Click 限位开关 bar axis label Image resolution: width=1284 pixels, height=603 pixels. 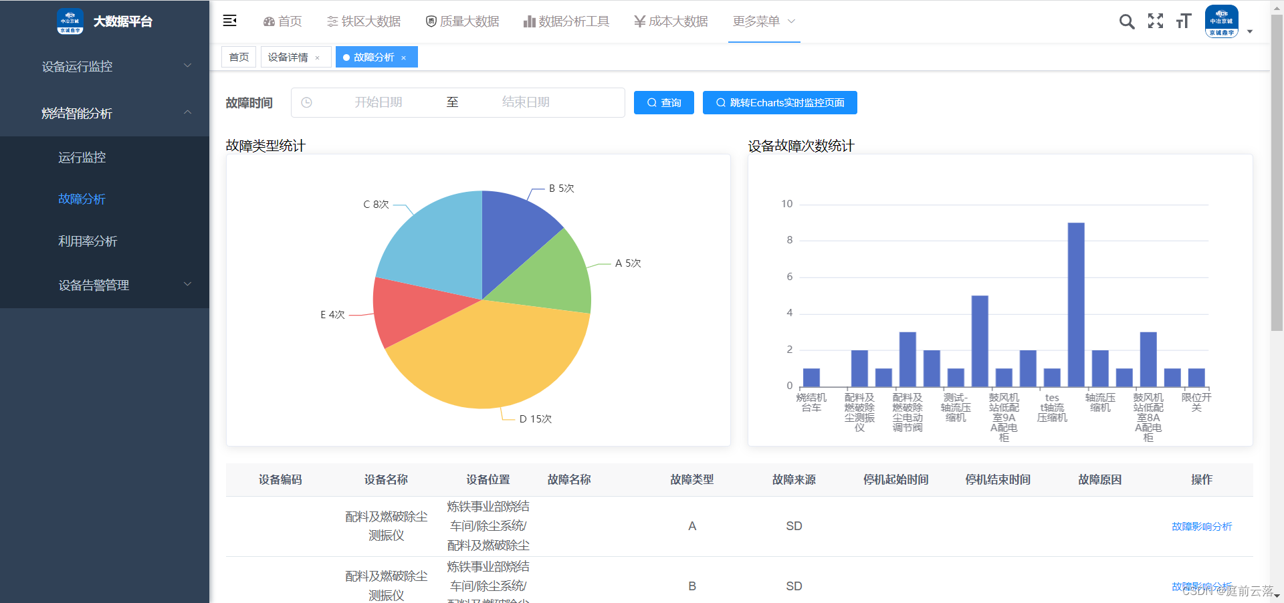(x=1196, y=402)
